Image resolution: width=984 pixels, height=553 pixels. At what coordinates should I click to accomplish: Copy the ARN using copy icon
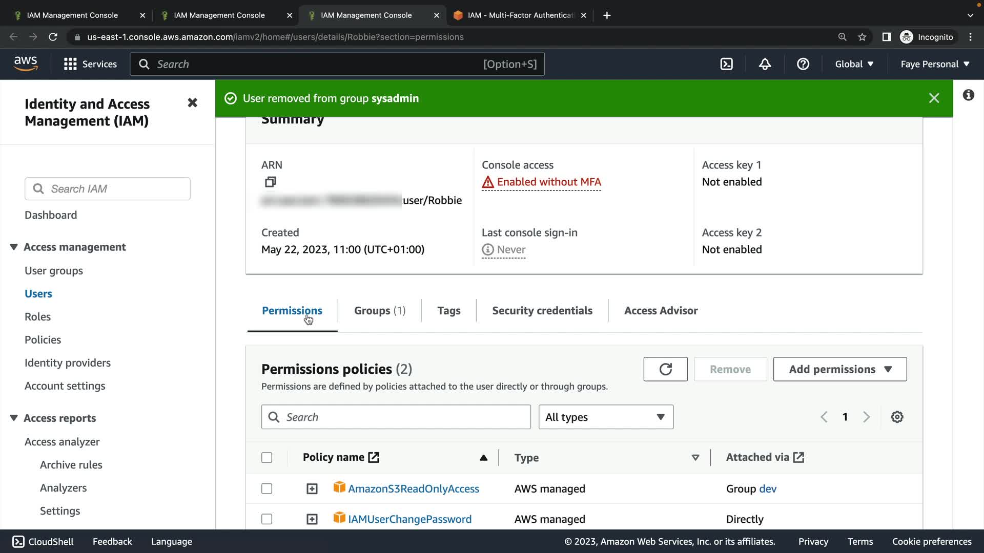(x=270, y=182)
